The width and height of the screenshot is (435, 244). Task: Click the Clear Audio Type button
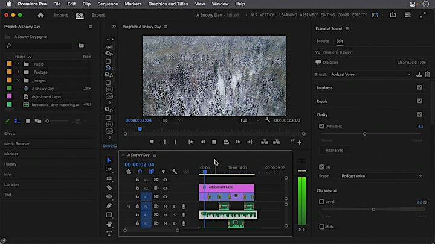(x=411, y=62)
